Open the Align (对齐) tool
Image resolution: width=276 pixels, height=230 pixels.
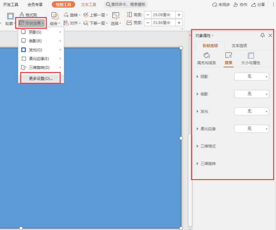[72, 23]
